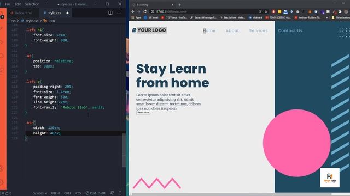350x196 pixels.
Task: Open the Selection menu
Action: click(32, 4)
